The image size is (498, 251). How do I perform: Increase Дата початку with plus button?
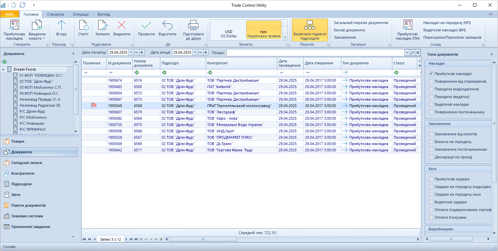click(142, 52)
